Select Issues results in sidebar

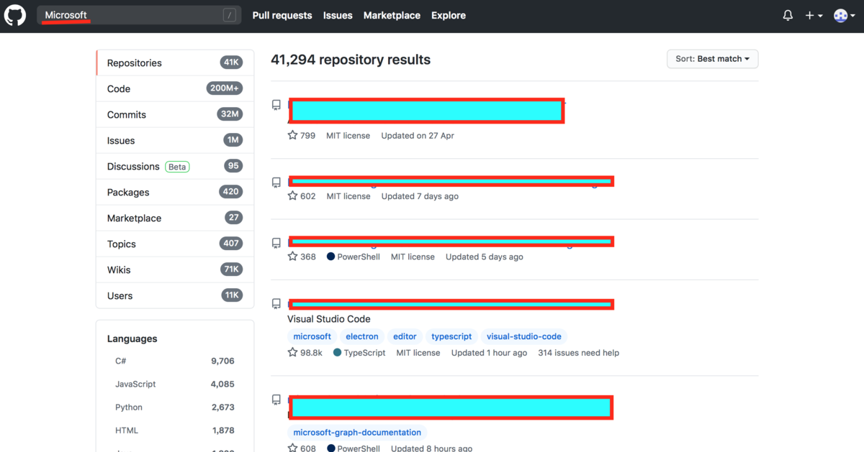(175, 140)
